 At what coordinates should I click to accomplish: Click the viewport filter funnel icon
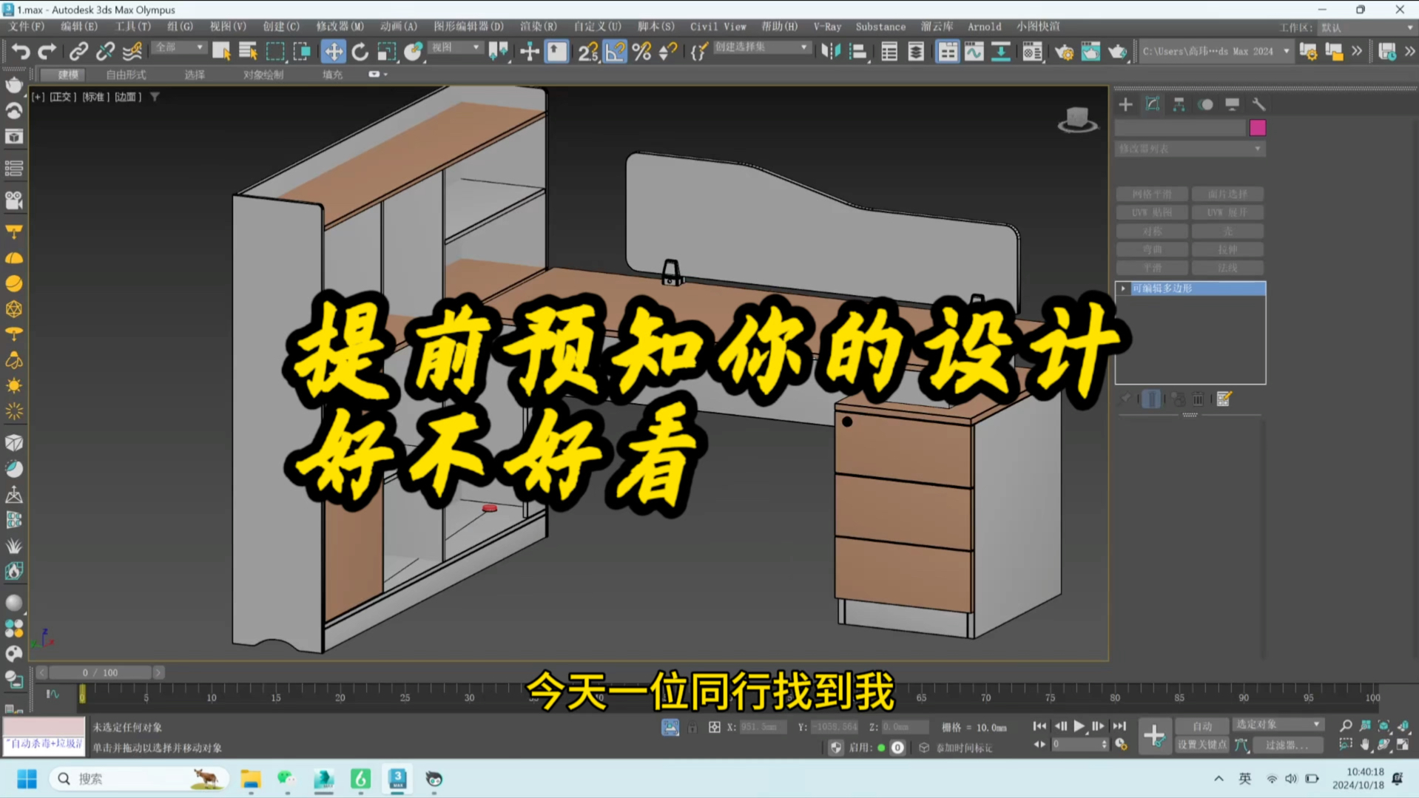click(155, 97)
